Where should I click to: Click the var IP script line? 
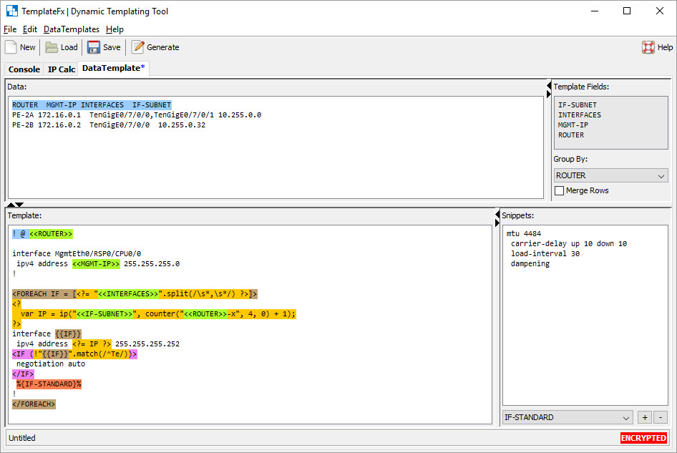pos(158,313)
